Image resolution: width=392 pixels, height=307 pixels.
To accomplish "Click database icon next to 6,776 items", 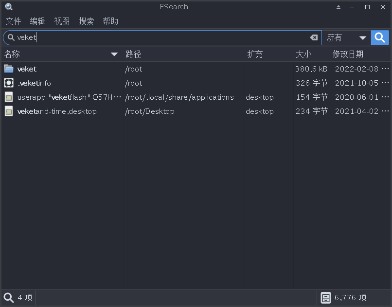I will coord(326,298).
